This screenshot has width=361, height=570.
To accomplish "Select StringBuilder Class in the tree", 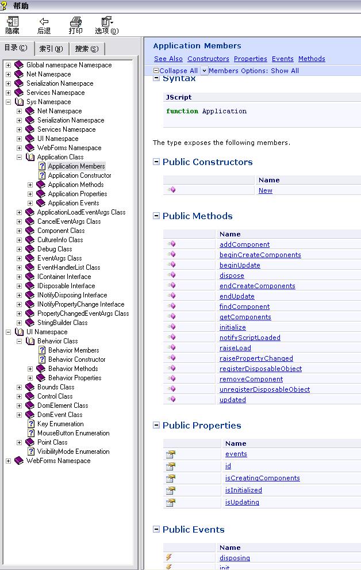I will pyautogui.click(x=62, y=323).
